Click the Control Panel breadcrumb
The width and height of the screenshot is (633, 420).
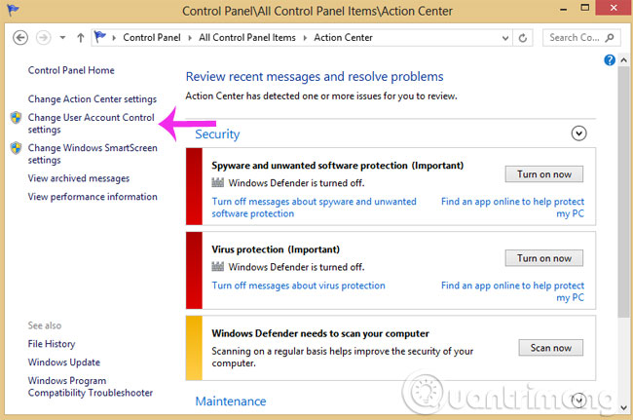pyautogui.click(x=152, y=38)
